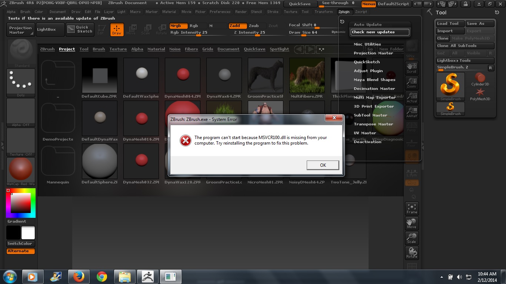Click the LightBox search filter field

tap(340, 49)
